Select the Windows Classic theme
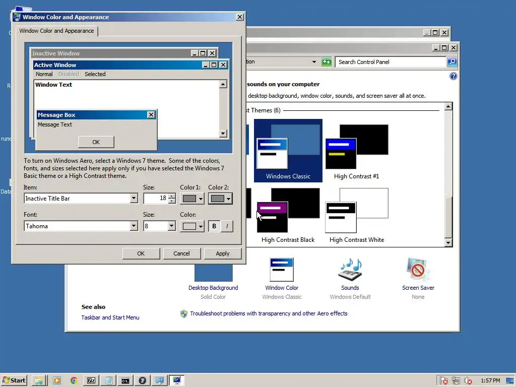The image size is (516, 387). [x=288, y=151]
